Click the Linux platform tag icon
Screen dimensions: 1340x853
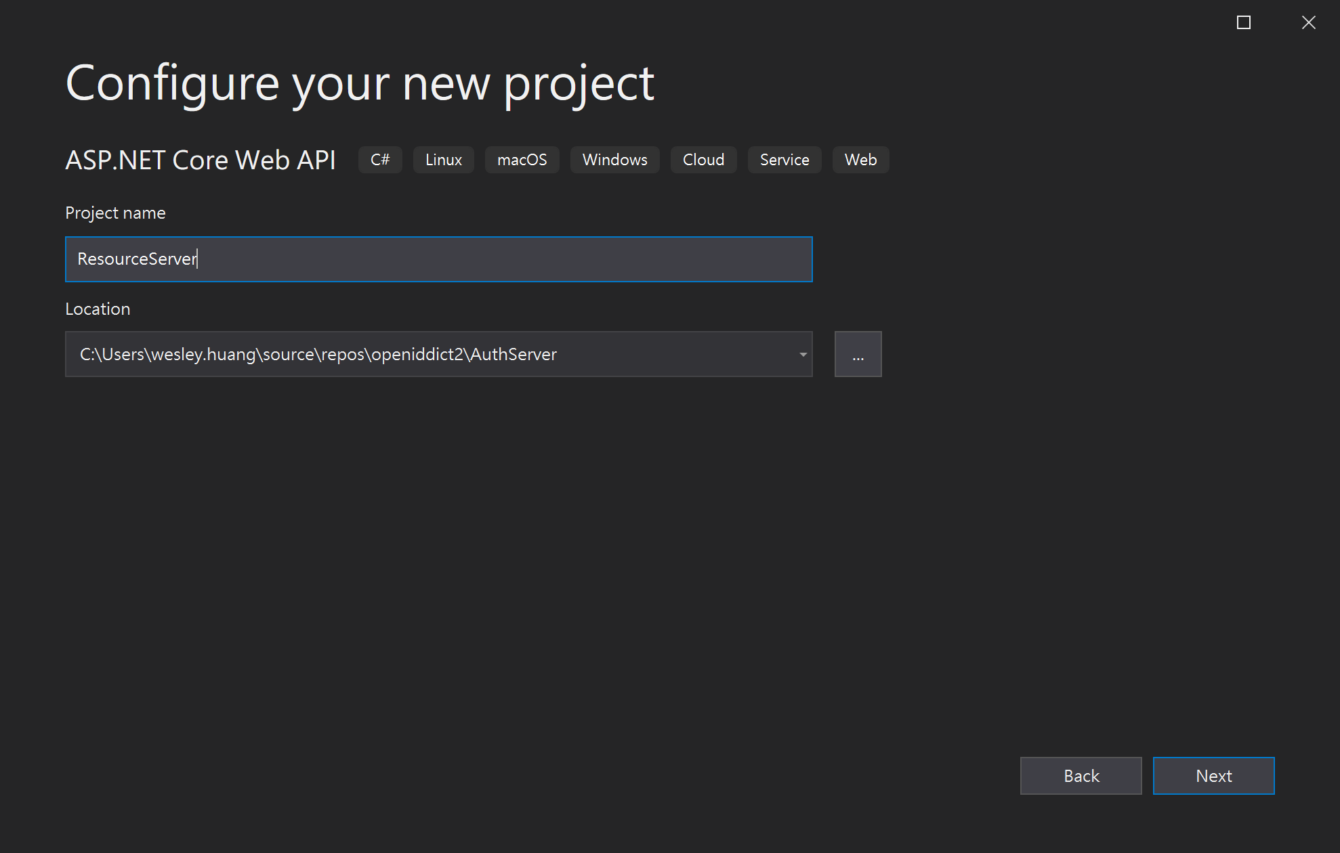[442, 159]
